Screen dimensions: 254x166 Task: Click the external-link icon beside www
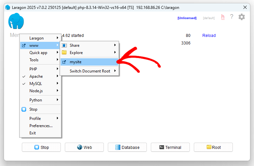coord(24,45)
